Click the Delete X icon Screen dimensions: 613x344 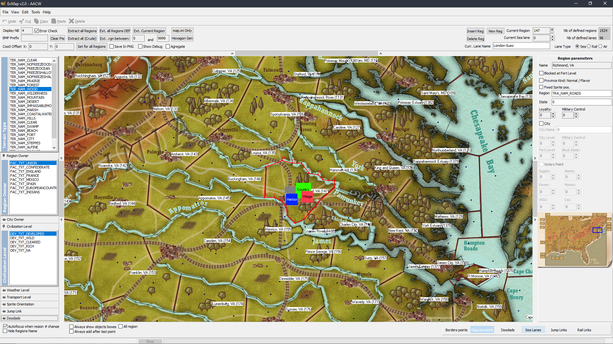tap(72, 21)
